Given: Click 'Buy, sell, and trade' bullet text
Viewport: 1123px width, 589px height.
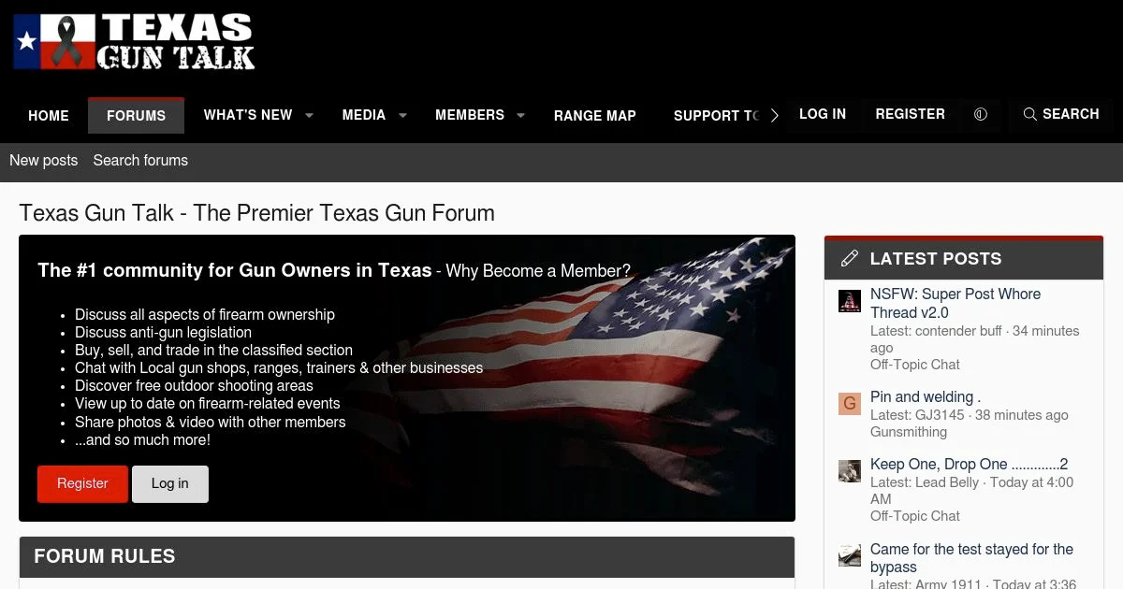Looking at the screenshot, I should (x=213, y=351).
